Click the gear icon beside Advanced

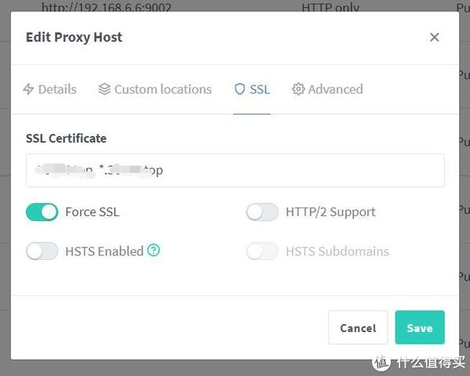pos(298,89)
